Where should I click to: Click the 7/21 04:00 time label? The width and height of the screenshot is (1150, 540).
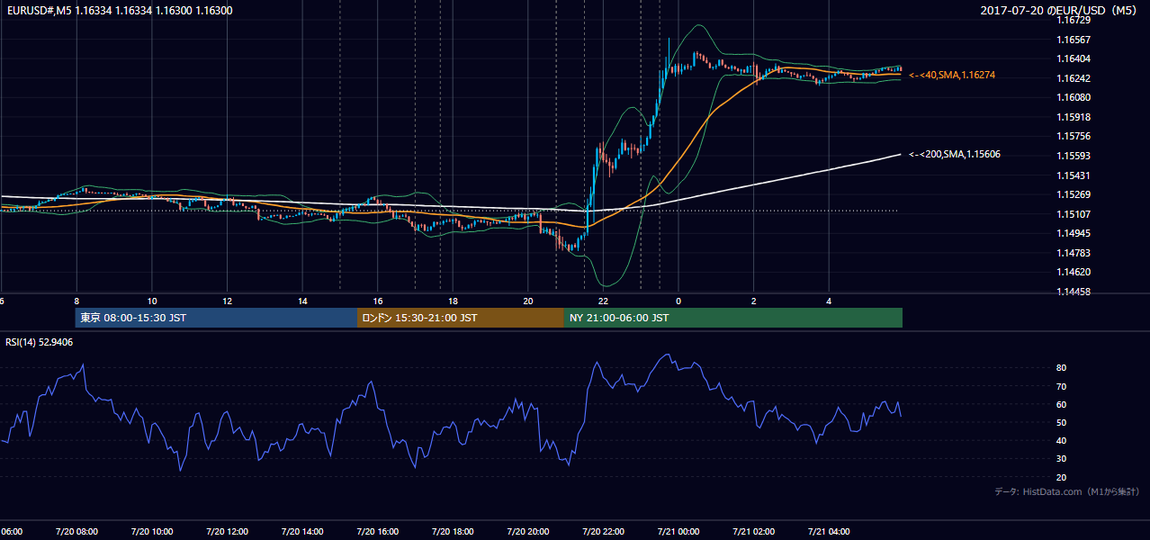pyautogui.click(x=830, y=532)
